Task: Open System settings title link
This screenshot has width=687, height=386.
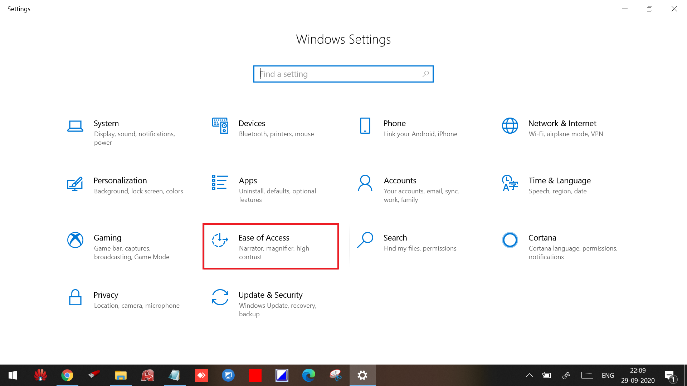Action: [106, 123]
